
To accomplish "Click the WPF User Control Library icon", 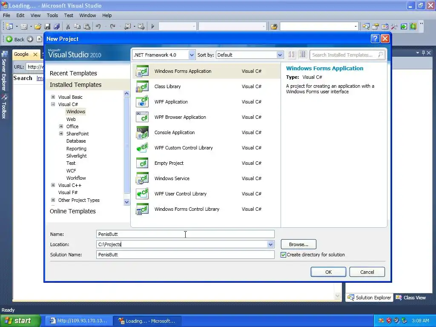I will pyautogui.click(x=142, y=194).
